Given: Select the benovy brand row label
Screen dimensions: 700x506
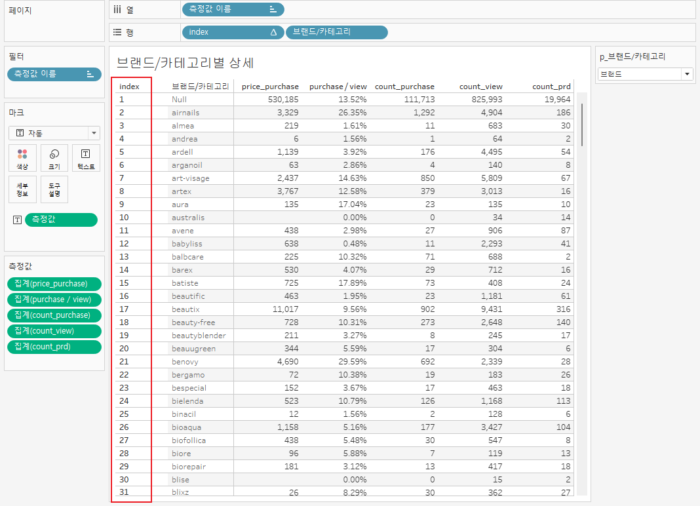Looking at the screenshot, I should click(185, 362).
